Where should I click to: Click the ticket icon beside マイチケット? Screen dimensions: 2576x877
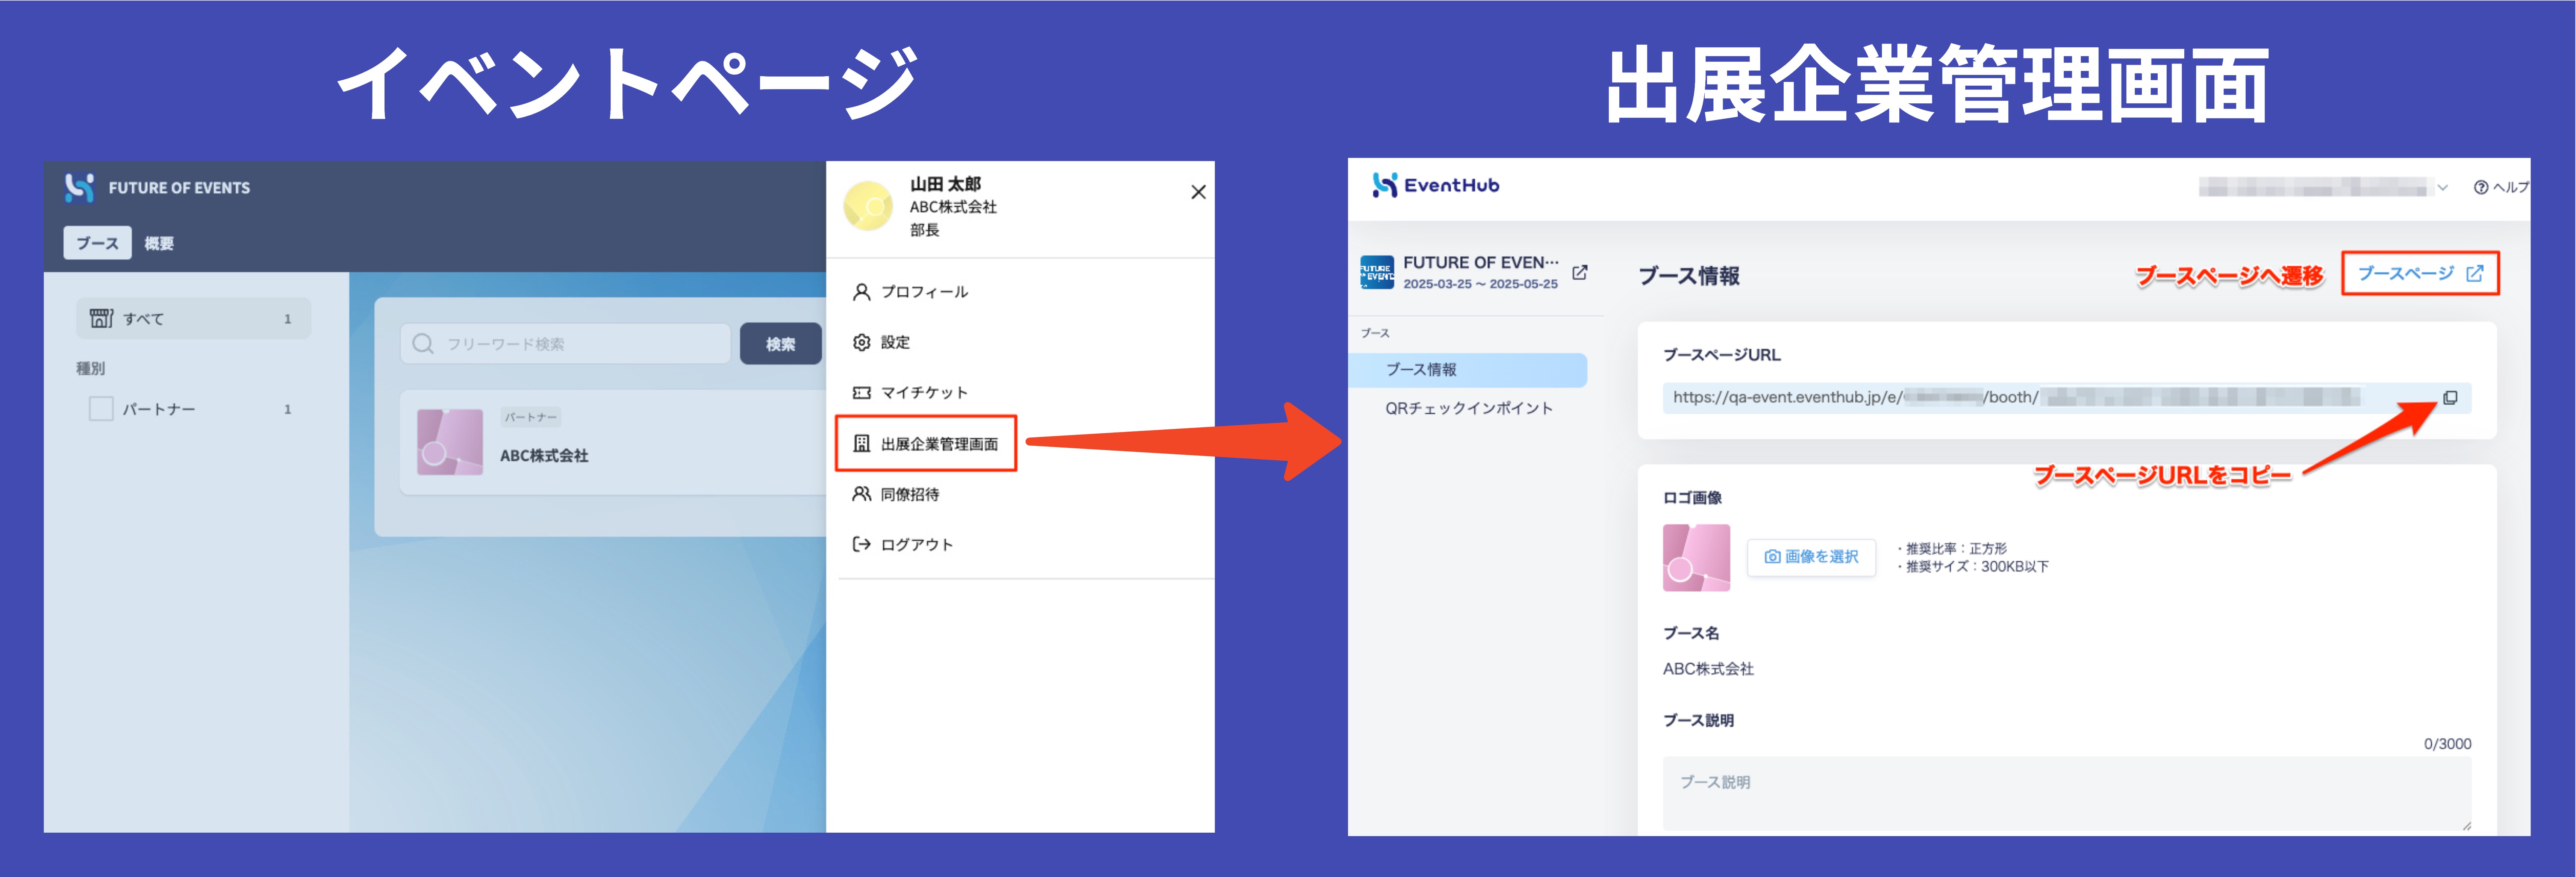pyautogui.click(x=861, y=393)
